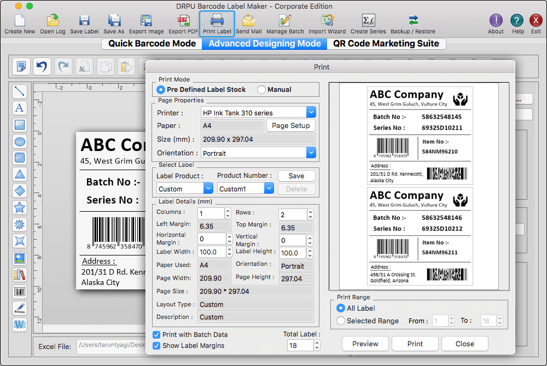Click the Total Label value field

pyautogui.click(x=300, y=345)
